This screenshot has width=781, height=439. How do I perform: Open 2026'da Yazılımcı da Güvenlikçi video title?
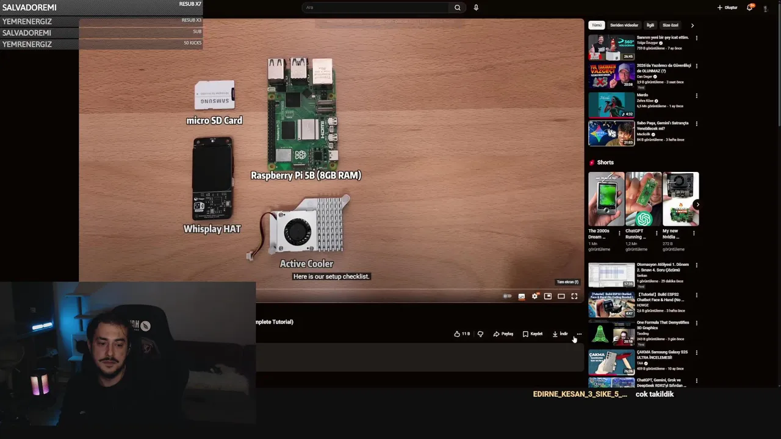(x=664, y=68)
